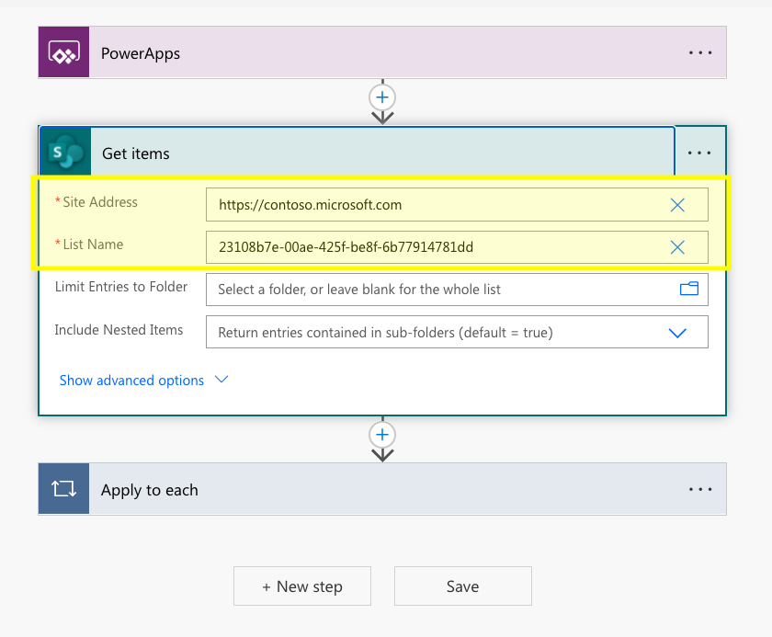Open the folder picker for Limit Entries to Folder
772x637 pixels.
[688, 289]
